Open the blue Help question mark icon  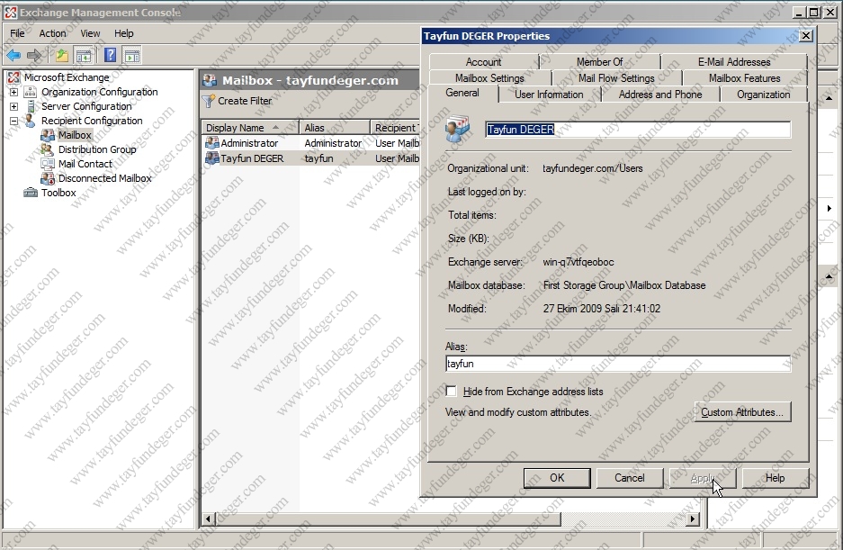pos(111,55)
